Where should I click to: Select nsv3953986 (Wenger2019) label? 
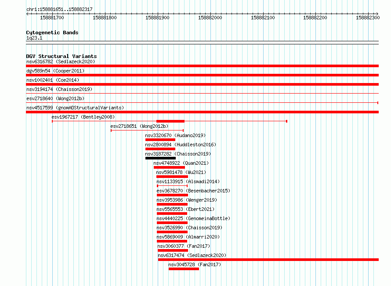(187, 200)
